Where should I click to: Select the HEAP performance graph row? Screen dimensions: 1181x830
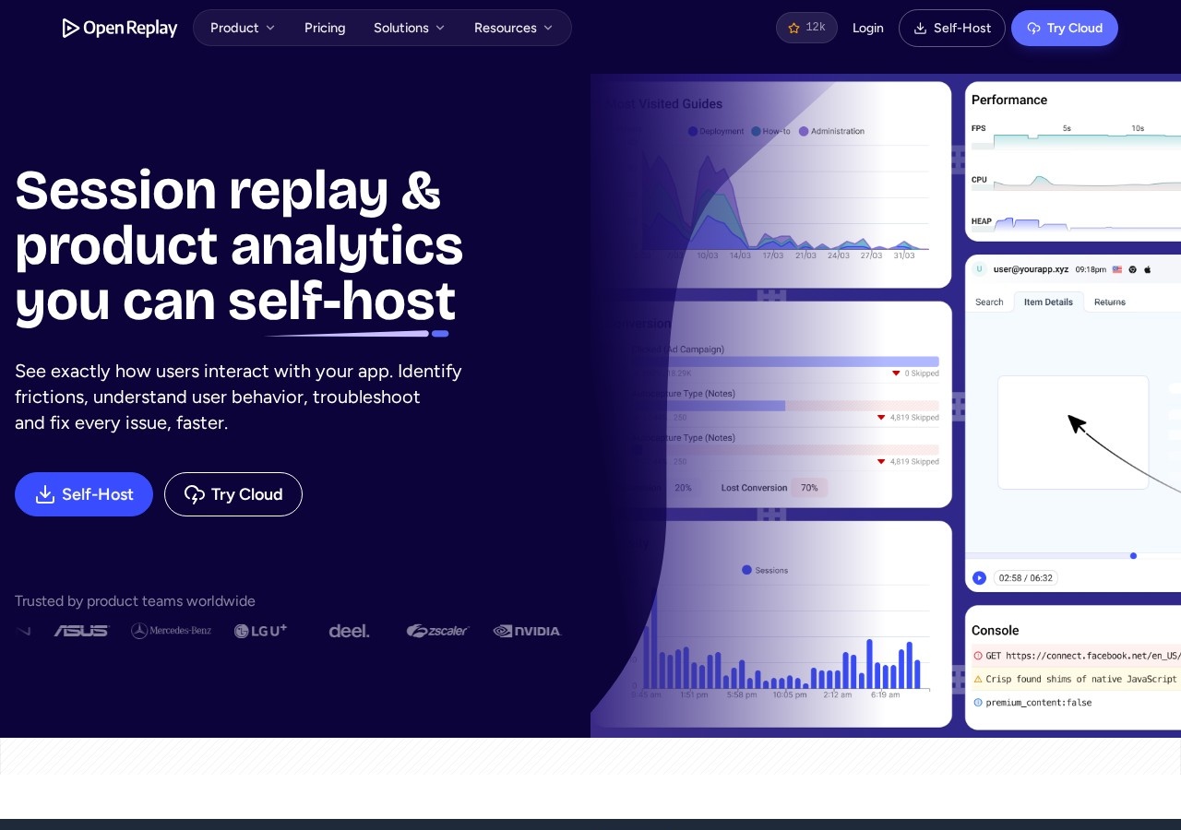pos(1076,222)
